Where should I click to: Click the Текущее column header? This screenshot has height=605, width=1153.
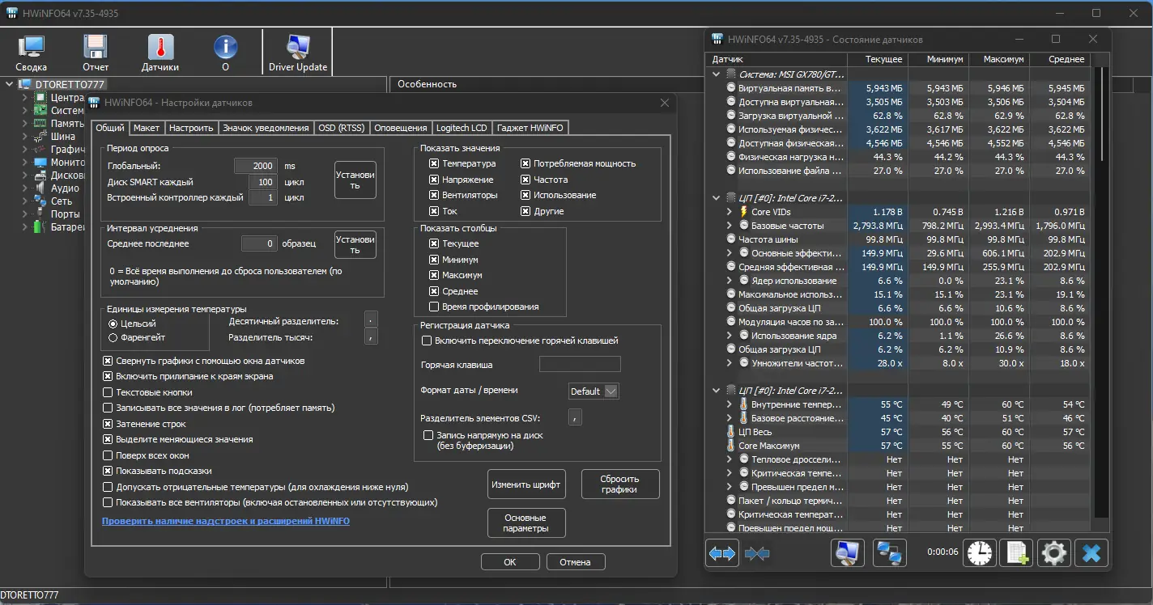pyautogui.click(x=876, y=59)
